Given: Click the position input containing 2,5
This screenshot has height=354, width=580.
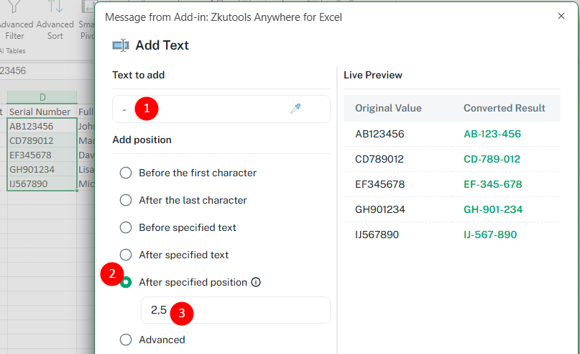Looking at the screenshot, I should 236,310.
